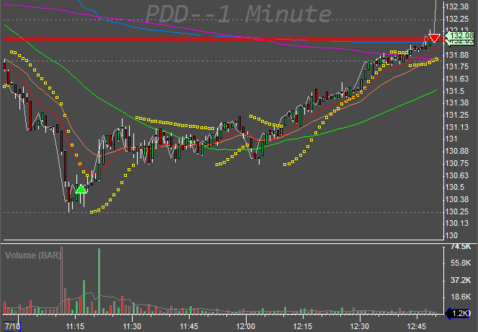The image size is (478, 332).
Task: Select the 1.2K volume value tag
Action: (459, 313)
